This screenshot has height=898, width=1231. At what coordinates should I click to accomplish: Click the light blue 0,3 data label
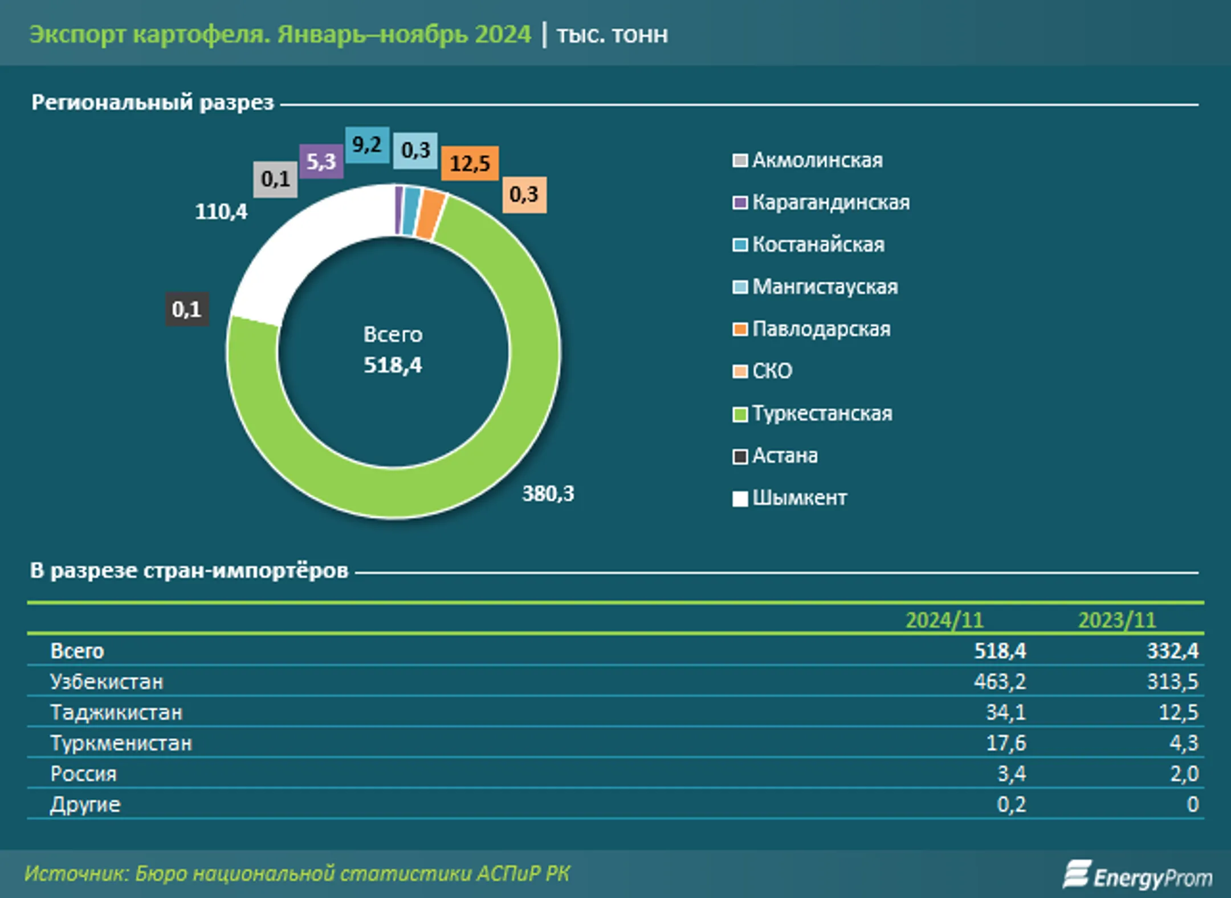tap(415, 151)
